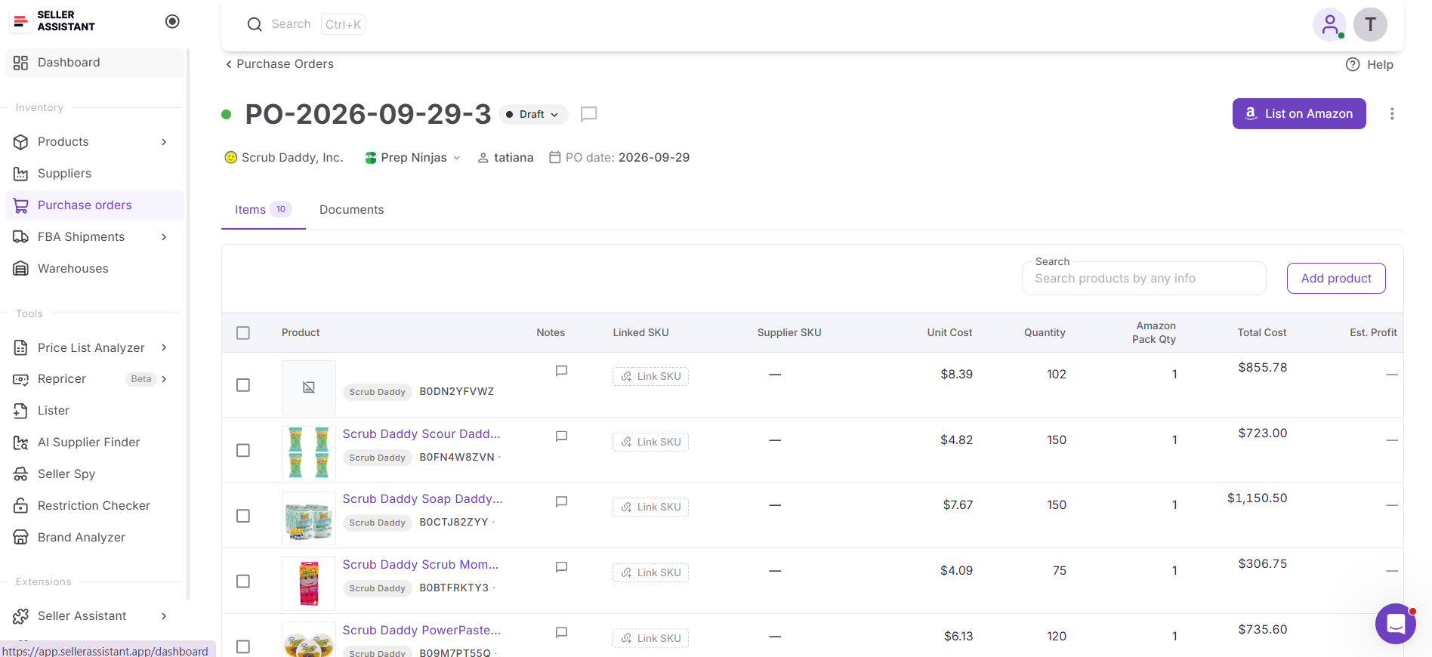
Task: Expand the Products submenu chevron
Action: [164, 142]
